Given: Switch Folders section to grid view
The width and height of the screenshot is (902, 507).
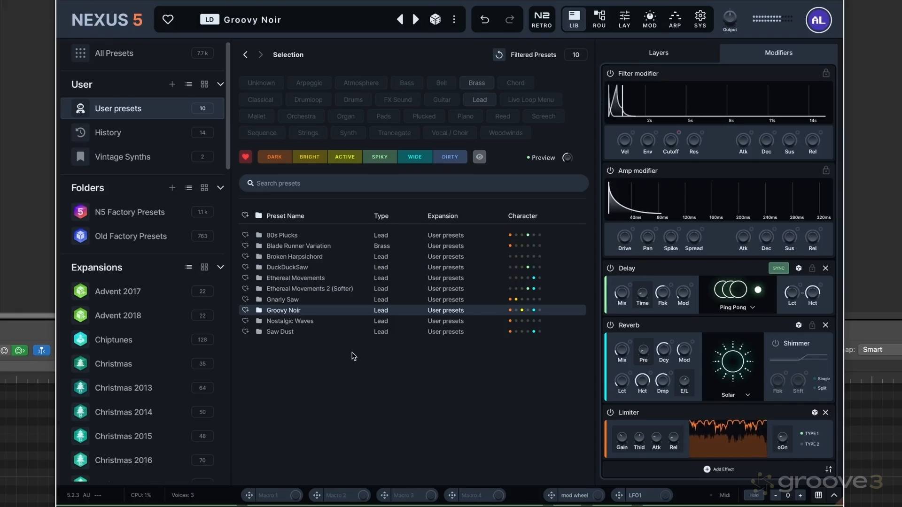Looking at the screenshot, I should coord(204,187).
